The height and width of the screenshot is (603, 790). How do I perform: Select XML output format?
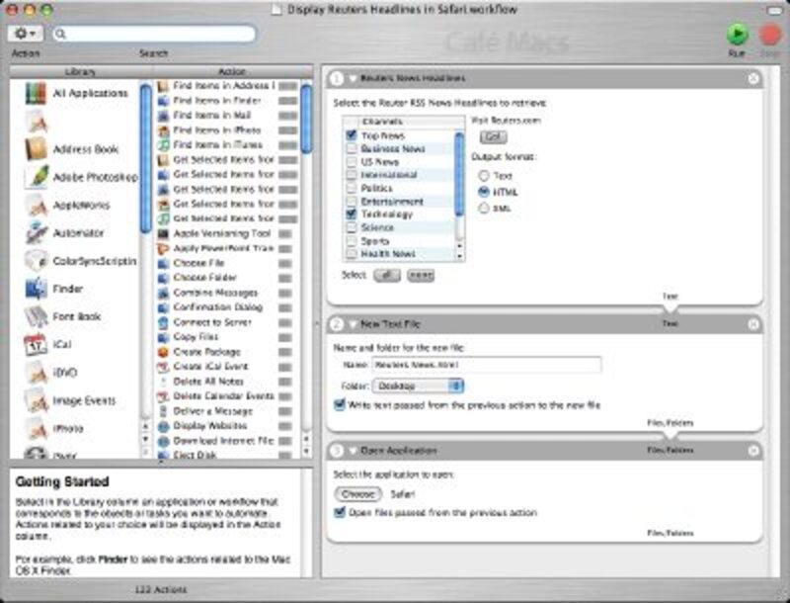coord(484,208)
